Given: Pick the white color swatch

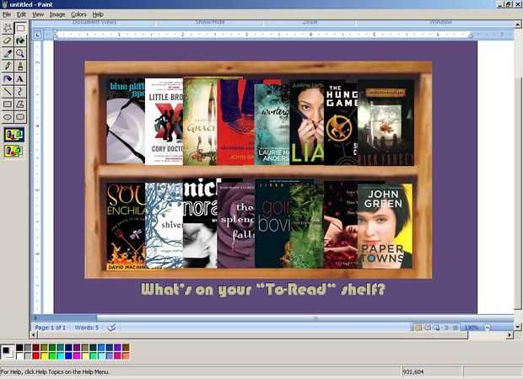Looking at the screenshot, I should (19, 355).
